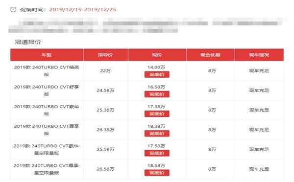Select the 现价 column header
The image size is (294, 182).
click(x=157, y=55)
